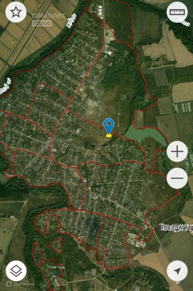Click the dark forest patch below the pin
Viewport: 193px width, 291px height.
(x=89, y=145)
